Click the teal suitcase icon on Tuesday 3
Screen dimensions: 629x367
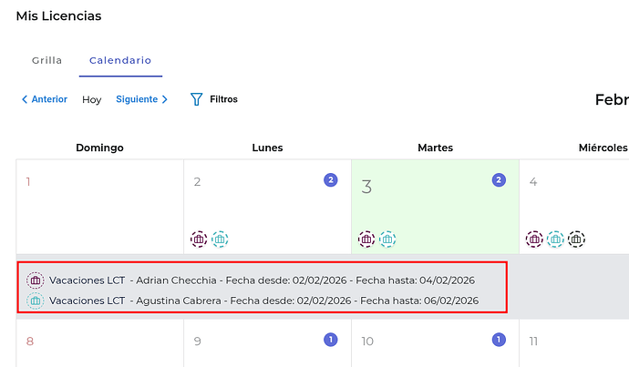coord(387,239)
